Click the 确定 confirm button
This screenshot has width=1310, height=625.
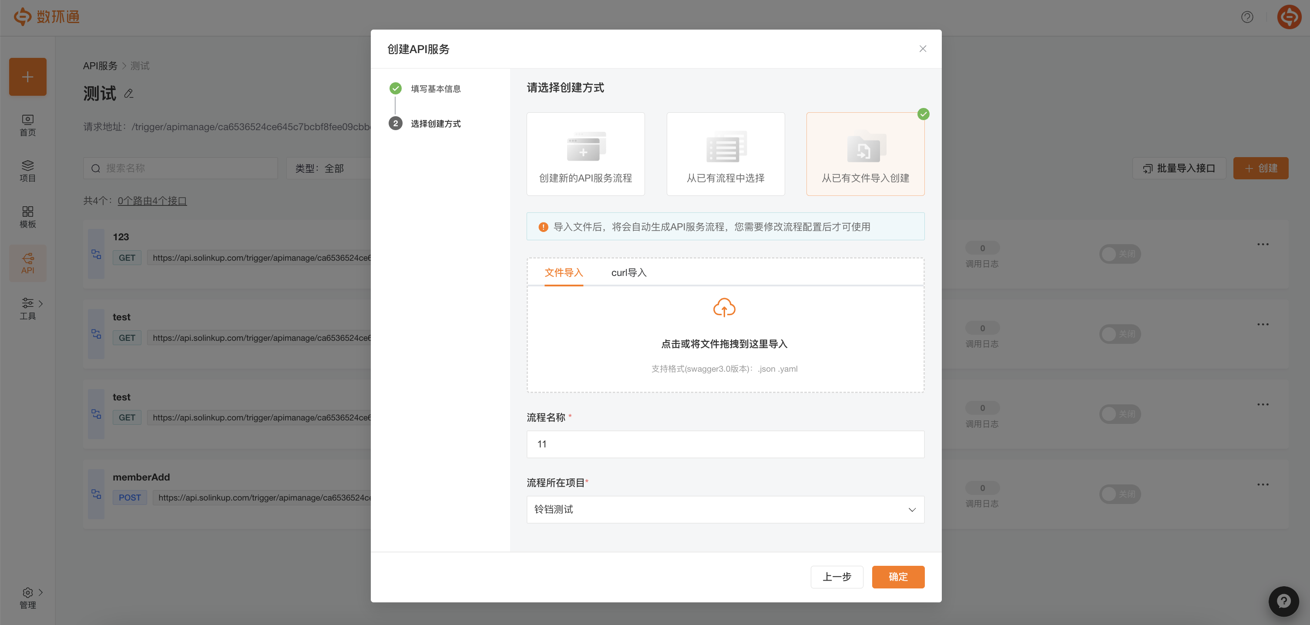point(898,577)
